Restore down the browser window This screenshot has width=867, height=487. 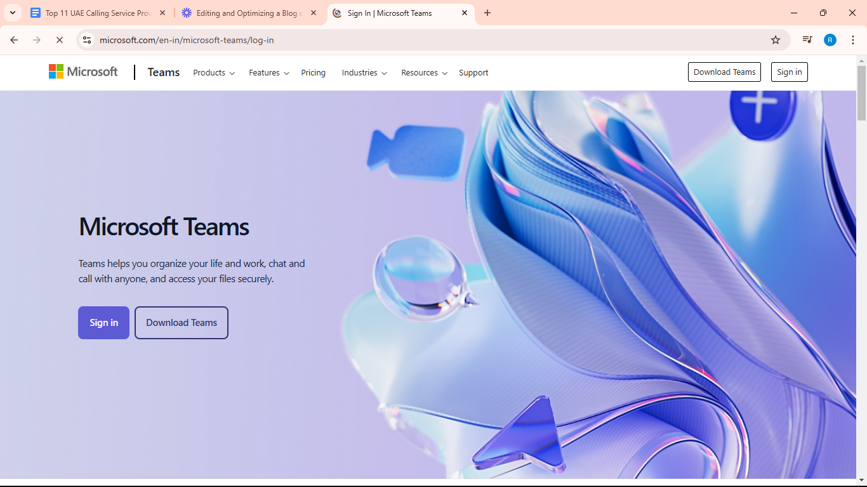tap(823, 13)
